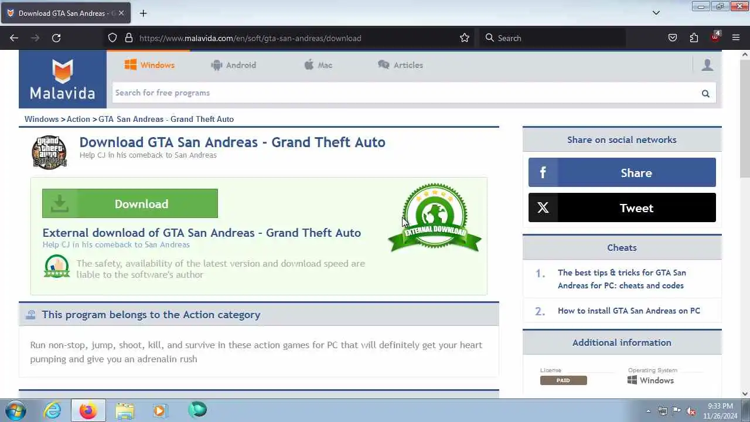Click the Firefox taskbar icon
Screen dimensions: 750x422
(88, 410)
